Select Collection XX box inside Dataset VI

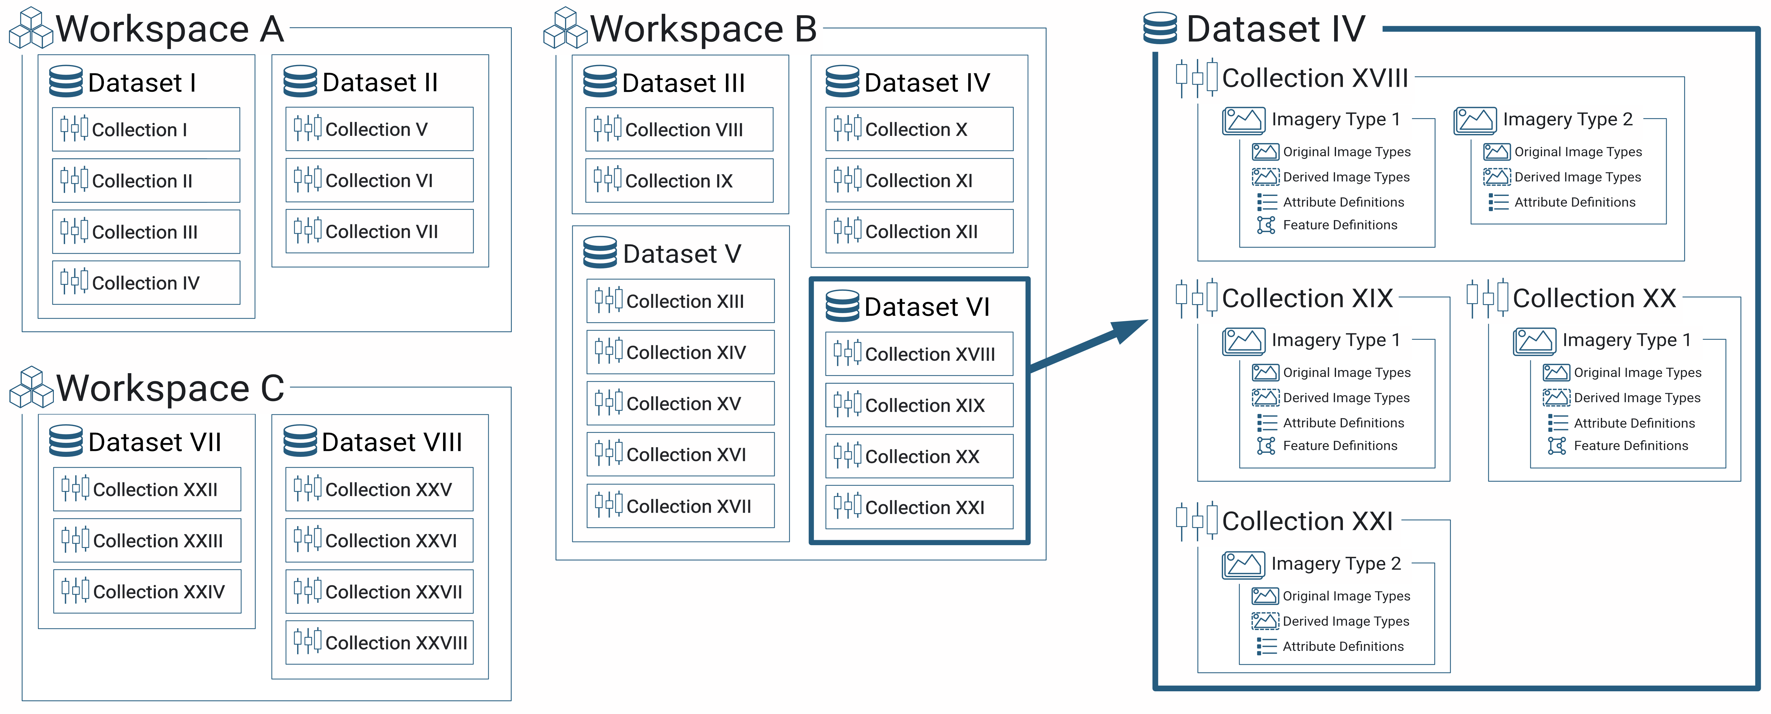[x=919, y=456]
